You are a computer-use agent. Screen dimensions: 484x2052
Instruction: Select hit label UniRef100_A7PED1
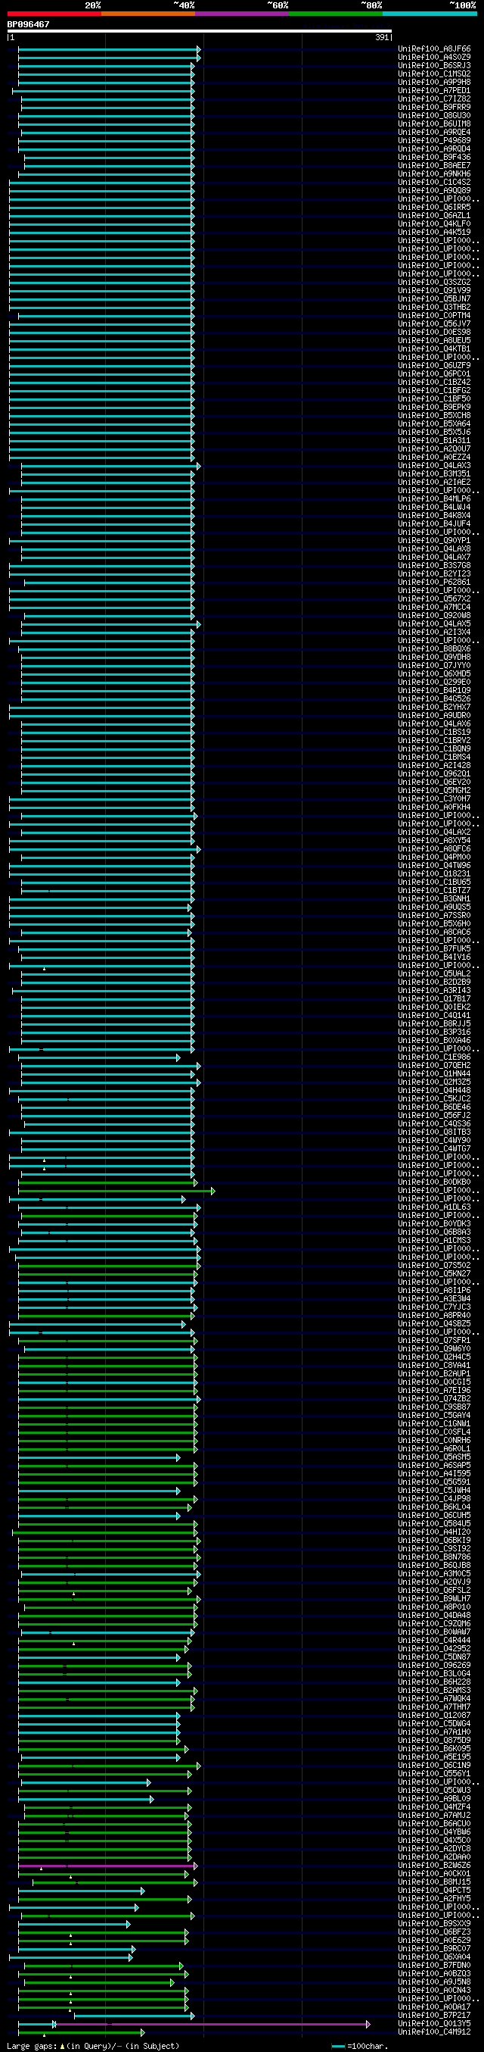434,91
